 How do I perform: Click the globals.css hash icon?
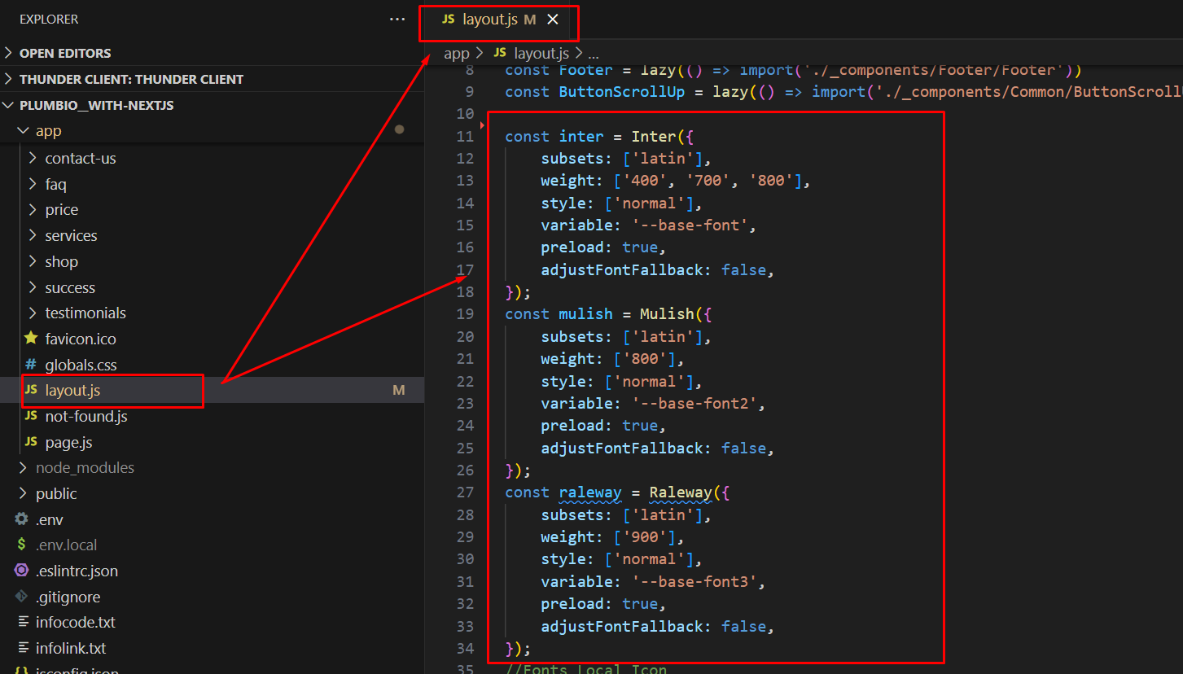tap(31, 365)
